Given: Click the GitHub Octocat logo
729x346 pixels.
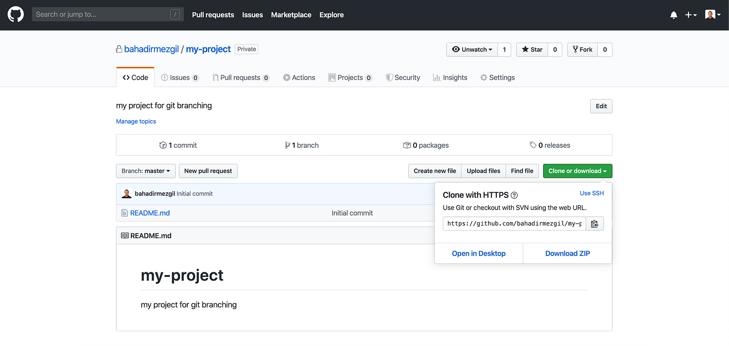Looking at the screenshot, I should pyautogui.click(x=15, y=15).
